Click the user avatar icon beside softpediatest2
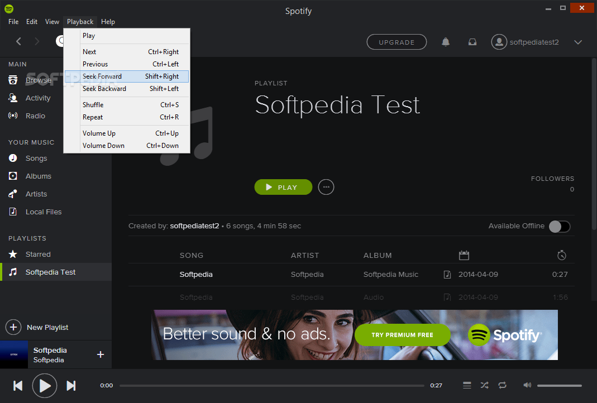The width and height of the screenshot is (597, 403). pos(499,42)
